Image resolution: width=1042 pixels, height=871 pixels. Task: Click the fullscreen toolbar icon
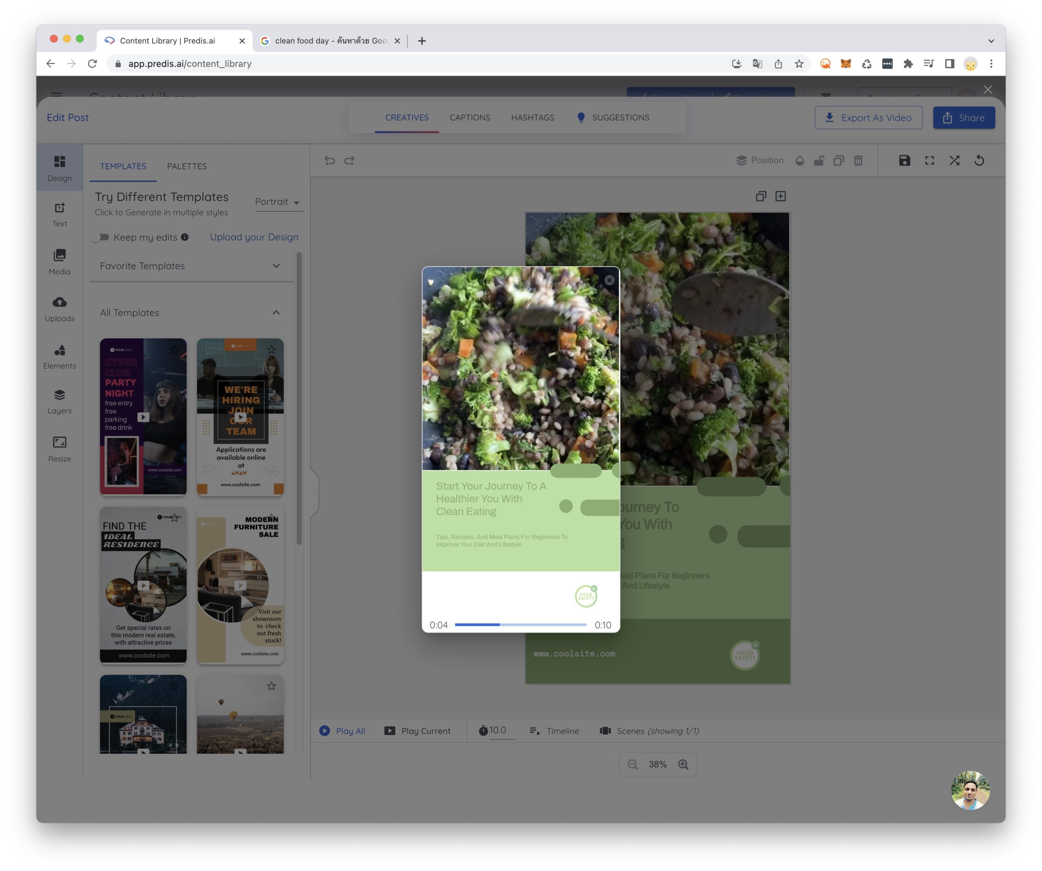tap(929, 160)
